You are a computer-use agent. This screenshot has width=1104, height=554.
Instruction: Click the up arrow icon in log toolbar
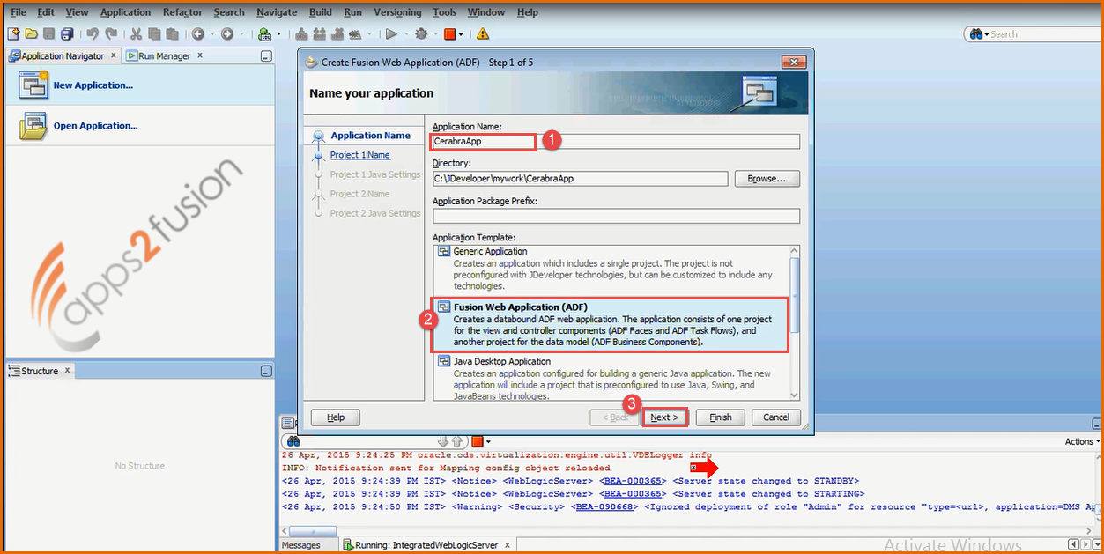[457, 441]
